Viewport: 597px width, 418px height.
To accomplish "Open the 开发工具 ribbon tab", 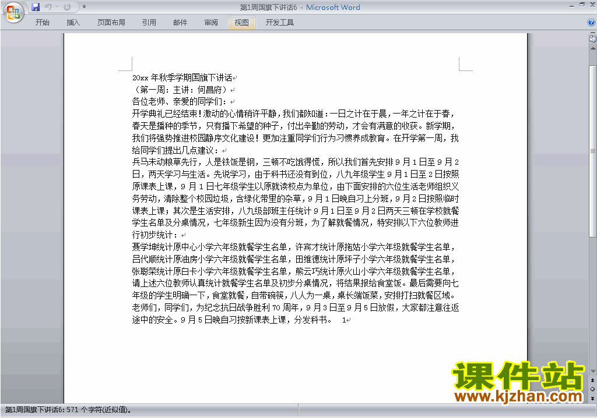I will click(279, 23).
